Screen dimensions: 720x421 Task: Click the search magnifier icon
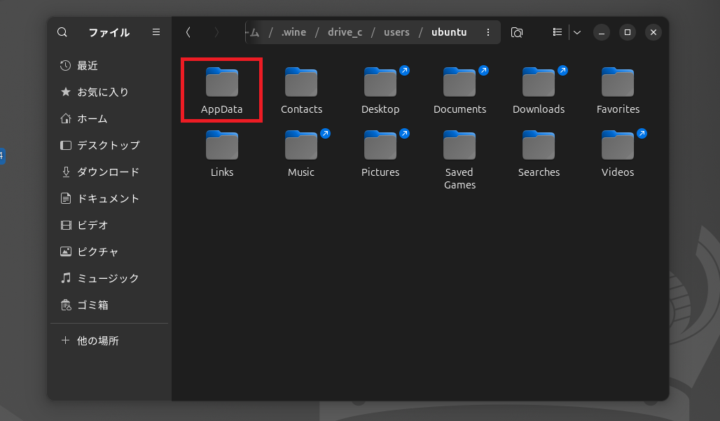[62, 32]
